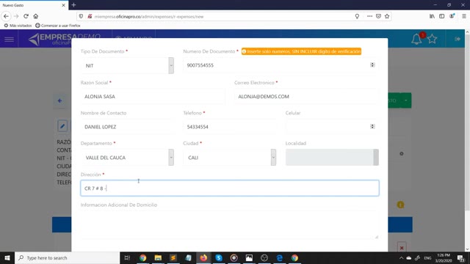Open the Localidad dropdown
This screenshot has width=470, height=264.
pos(332,157)
